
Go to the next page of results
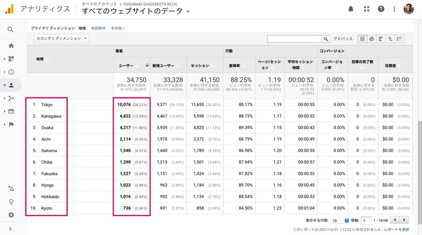[x=404, y=220]
